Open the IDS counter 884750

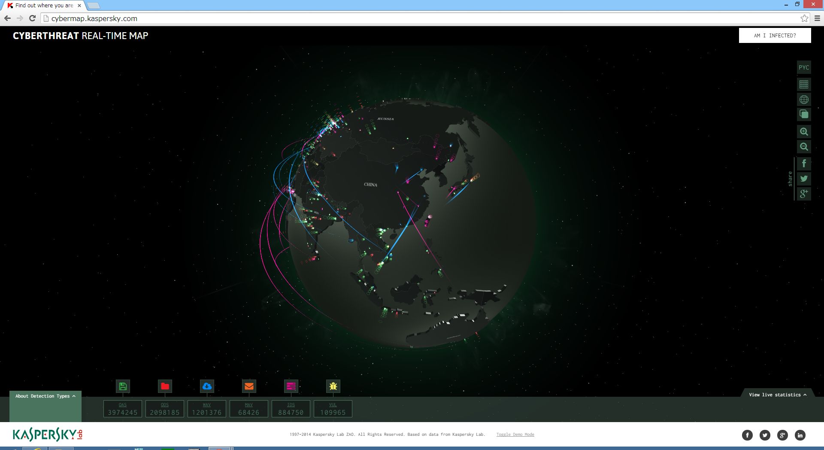point(291,409)
